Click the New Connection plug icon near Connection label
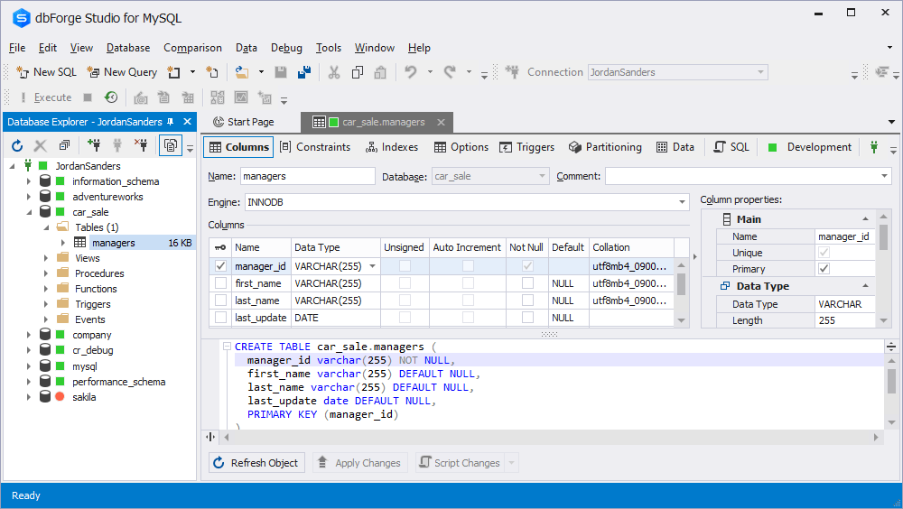 pos(512,72)
